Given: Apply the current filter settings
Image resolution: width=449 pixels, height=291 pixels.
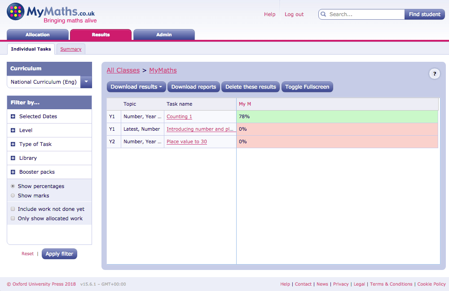Looking at the screenshot, I should tap(59, 253).
